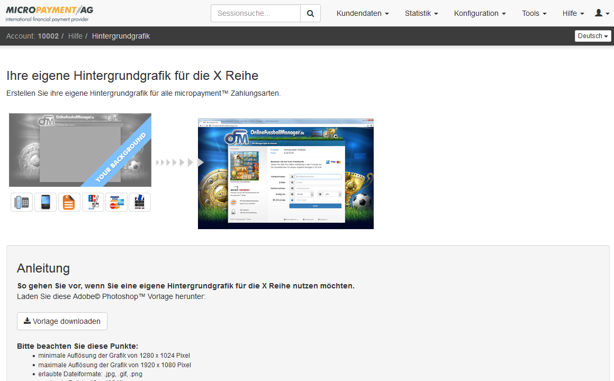The height and width of the screenshot is (381, 614).
Task: Click the orange invoice document icon
Action: [x=69, y=202]
